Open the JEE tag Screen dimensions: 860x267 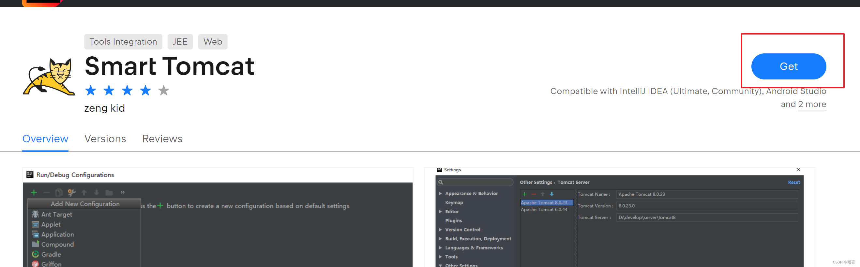pos(180,42)
